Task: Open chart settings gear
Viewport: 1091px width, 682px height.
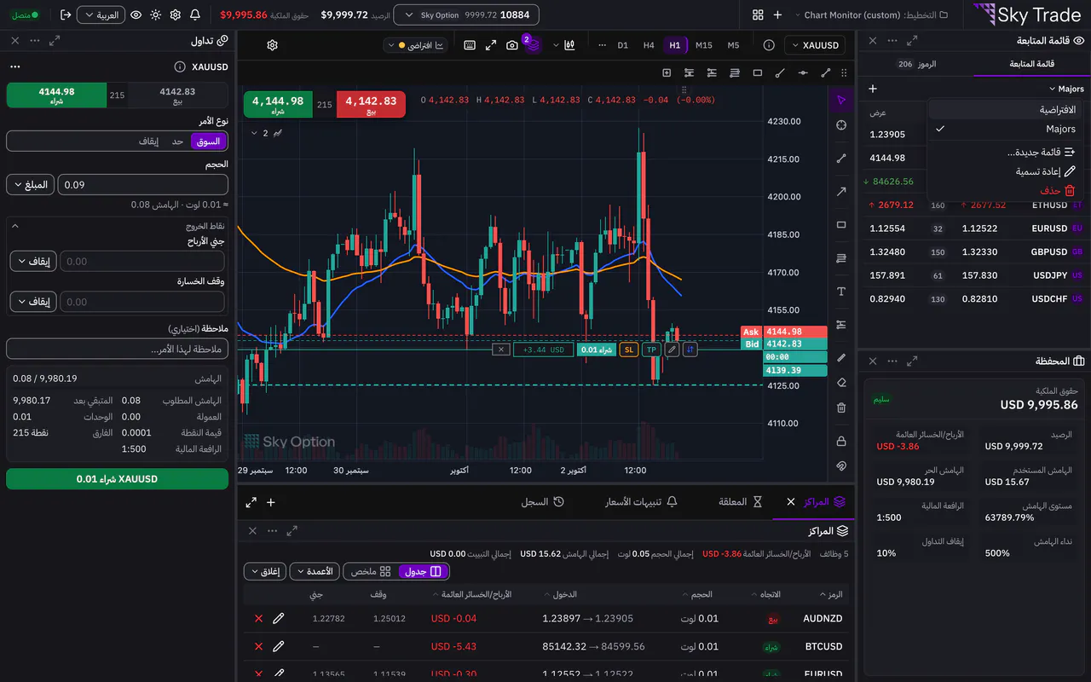Action: pos(272,45)
